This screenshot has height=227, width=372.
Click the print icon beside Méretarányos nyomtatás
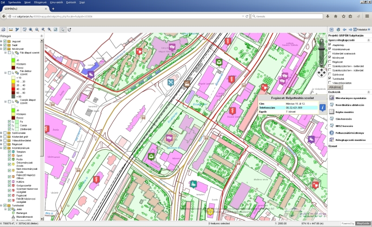(331, 98)
